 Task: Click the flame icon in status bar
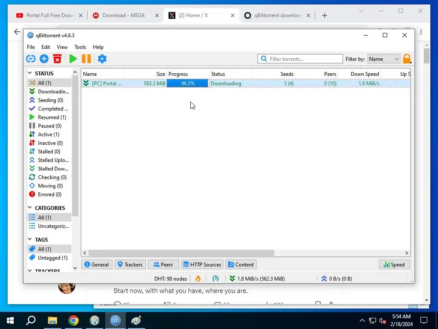click(x=198, y=278)
